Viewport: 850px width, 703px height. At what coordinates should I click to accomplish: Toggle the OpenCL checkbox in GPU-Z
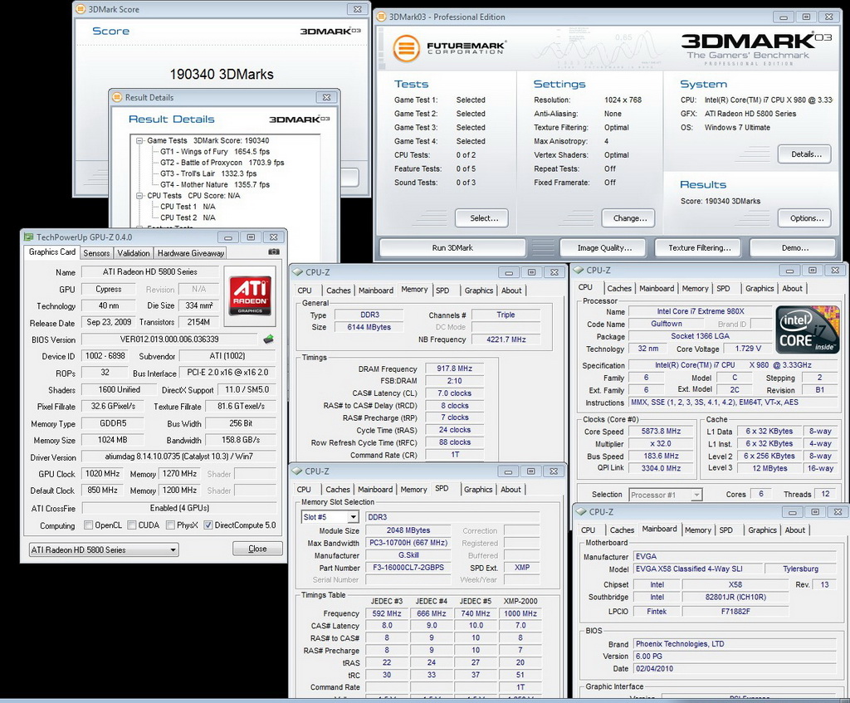click(88, 525)
